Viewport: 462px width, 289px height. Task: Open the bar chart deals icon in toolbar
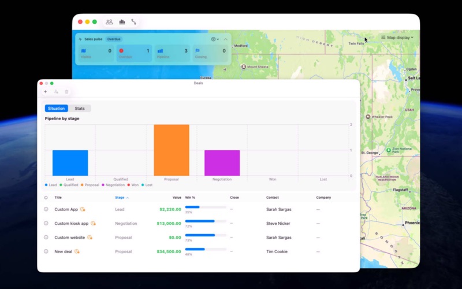pos(122,22)
